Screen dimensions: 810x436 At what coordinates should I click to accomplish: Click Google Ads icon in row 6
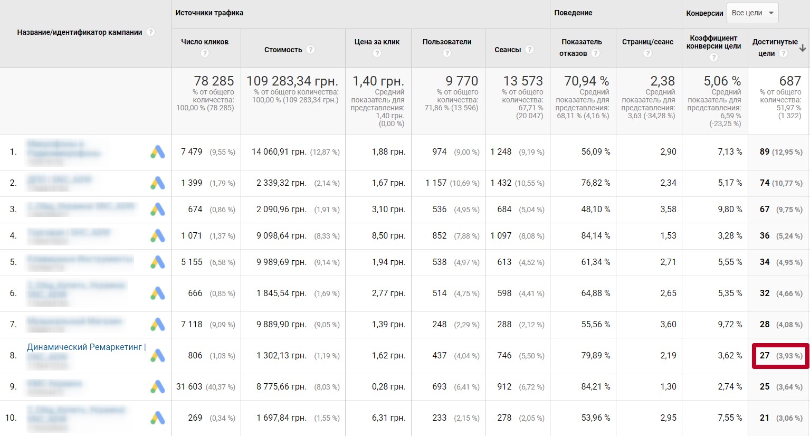158,293
